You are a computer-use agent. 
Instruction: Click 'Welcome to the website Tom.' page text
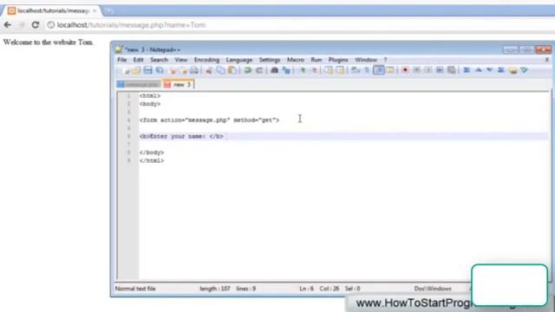point(49,42)
